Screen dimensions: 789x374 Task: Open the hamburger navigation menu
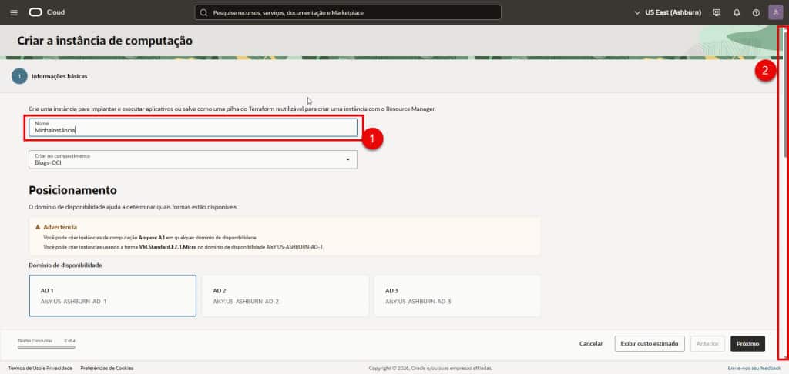click(14, 12)
